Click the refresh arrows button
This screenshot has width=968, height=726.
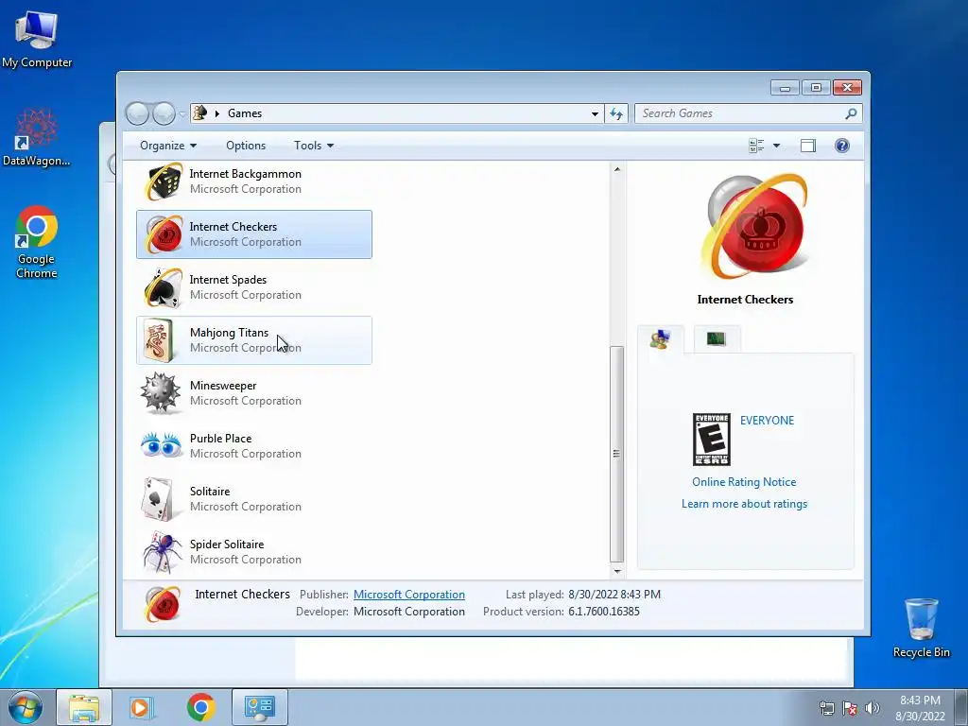pyautogui.click(x=616, y=113)
